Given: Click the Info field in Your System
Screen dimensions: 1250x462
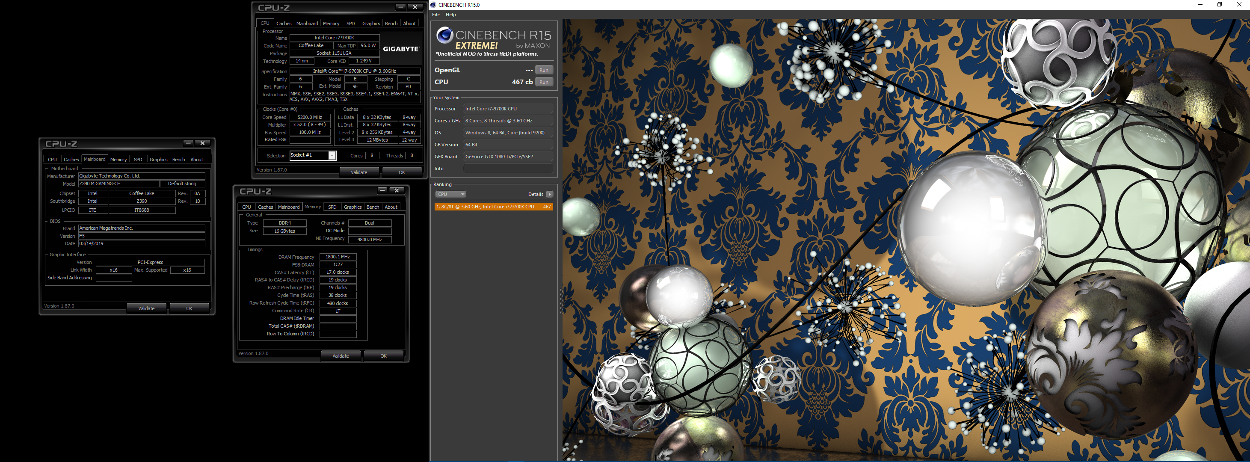Looking at the screenshot, I should pos(507,169).
